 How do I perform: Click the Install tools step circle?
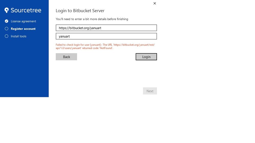click(6, 36)
